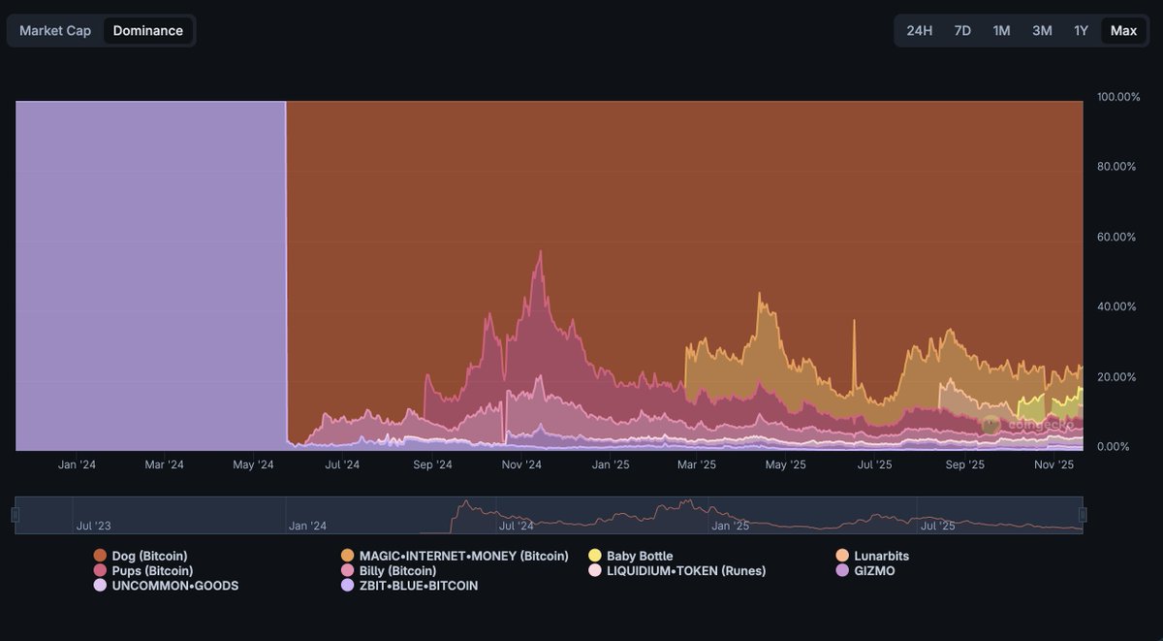Select the 7D time range
The image size is (1163, 641).
(x=962, y=30)
